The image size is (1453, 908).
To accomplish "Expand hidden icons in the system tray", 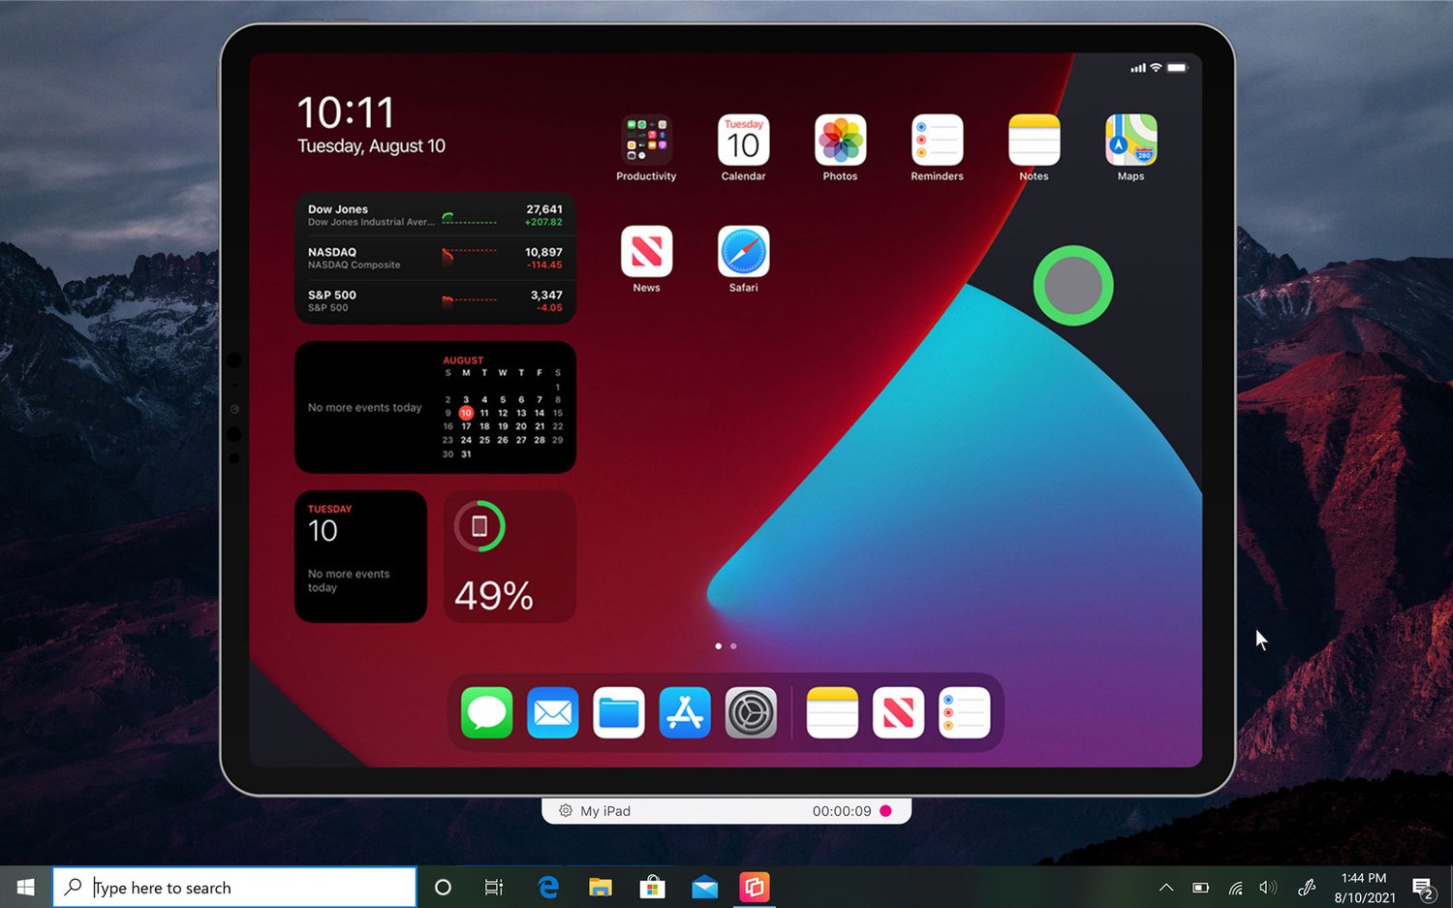I will pos(1165,887).
